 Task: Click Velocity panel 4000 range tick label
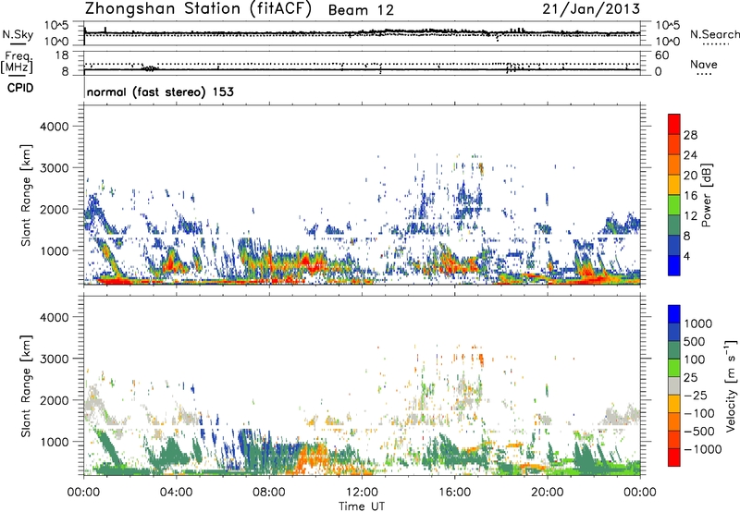coord(54,317)
